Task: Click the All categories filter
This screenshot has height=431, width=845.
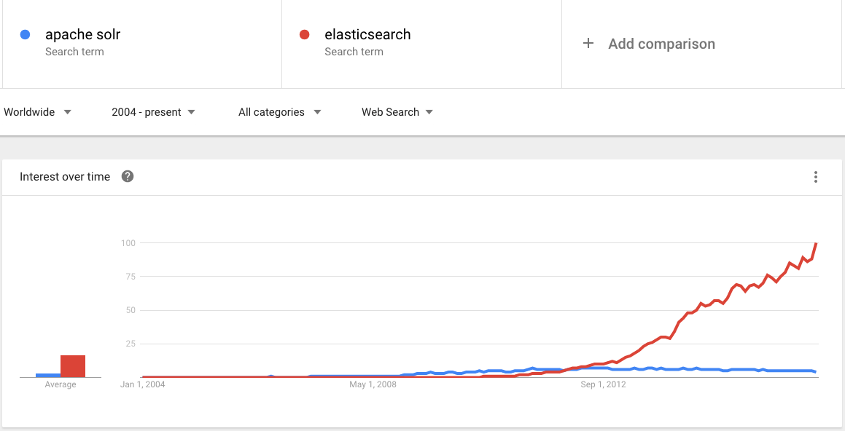Action: click(x=270, y=112)
